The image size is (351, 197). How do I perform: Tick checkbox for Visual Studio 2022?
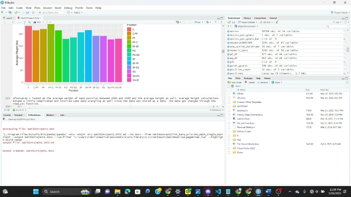tap(229, 148)
